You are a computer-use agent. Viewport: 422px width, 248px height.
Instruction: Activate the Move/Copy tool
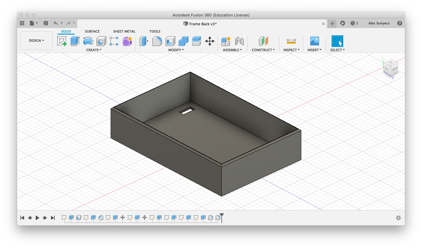[209, 41]
